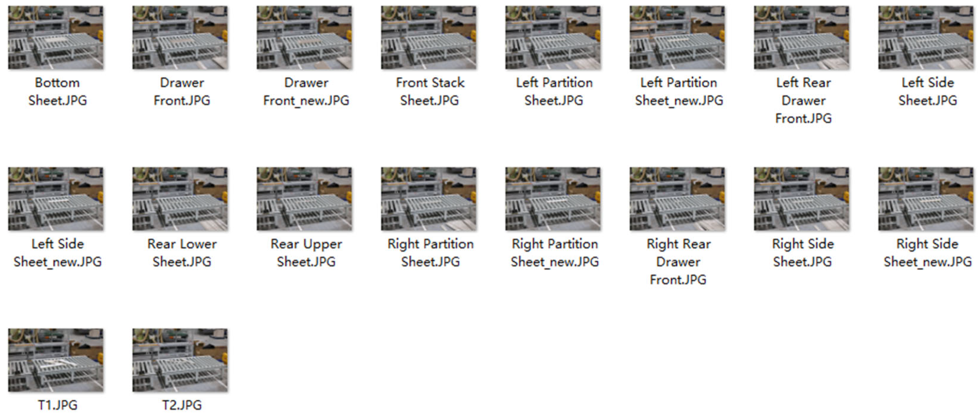Viewport: 980px width, 416px height.
Task: Click the T1.JPG image thumbnail
Action: [56, 360]
